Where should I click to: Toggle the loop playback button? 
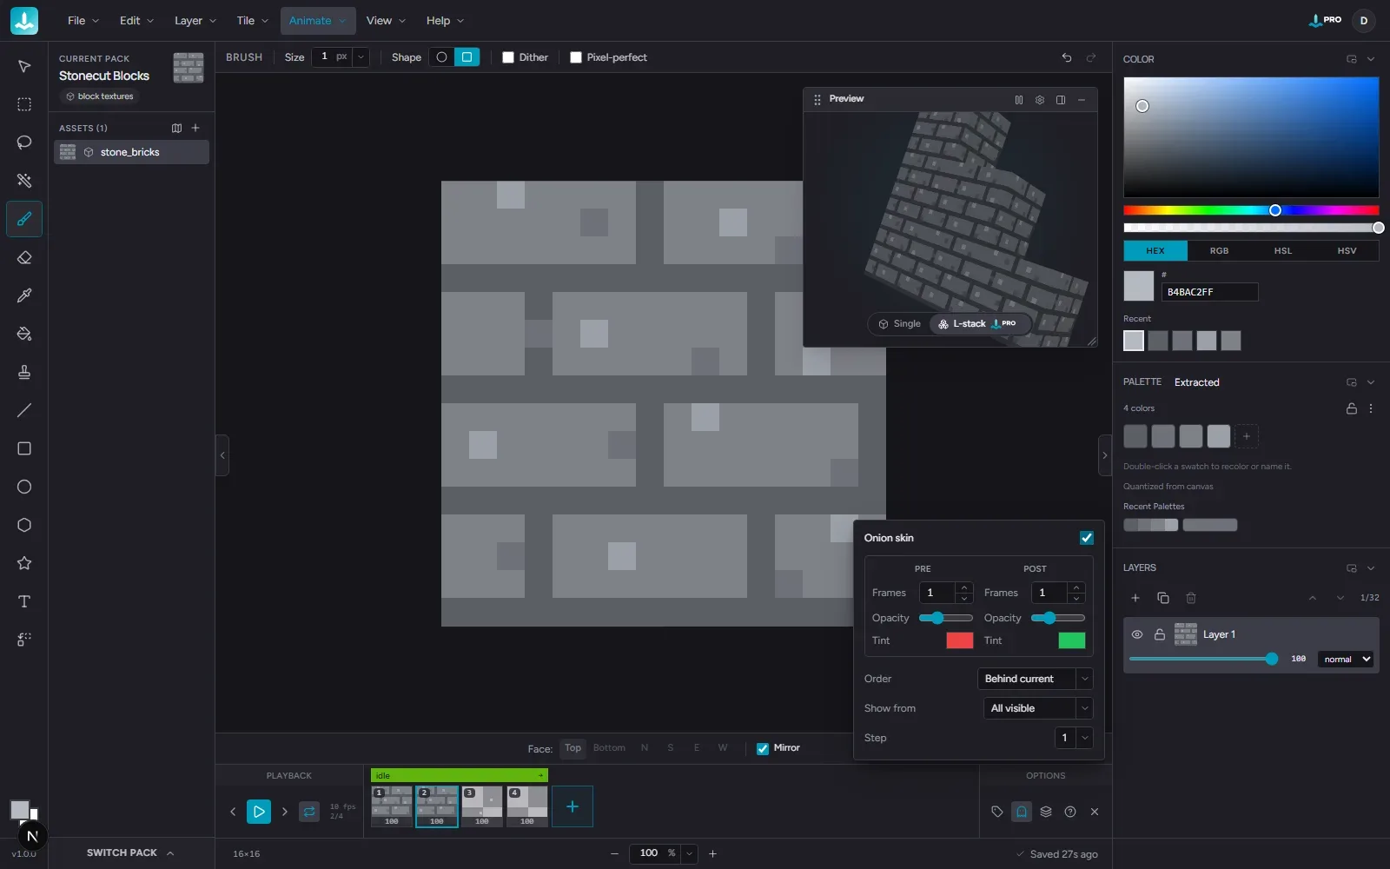pos(309,812)
